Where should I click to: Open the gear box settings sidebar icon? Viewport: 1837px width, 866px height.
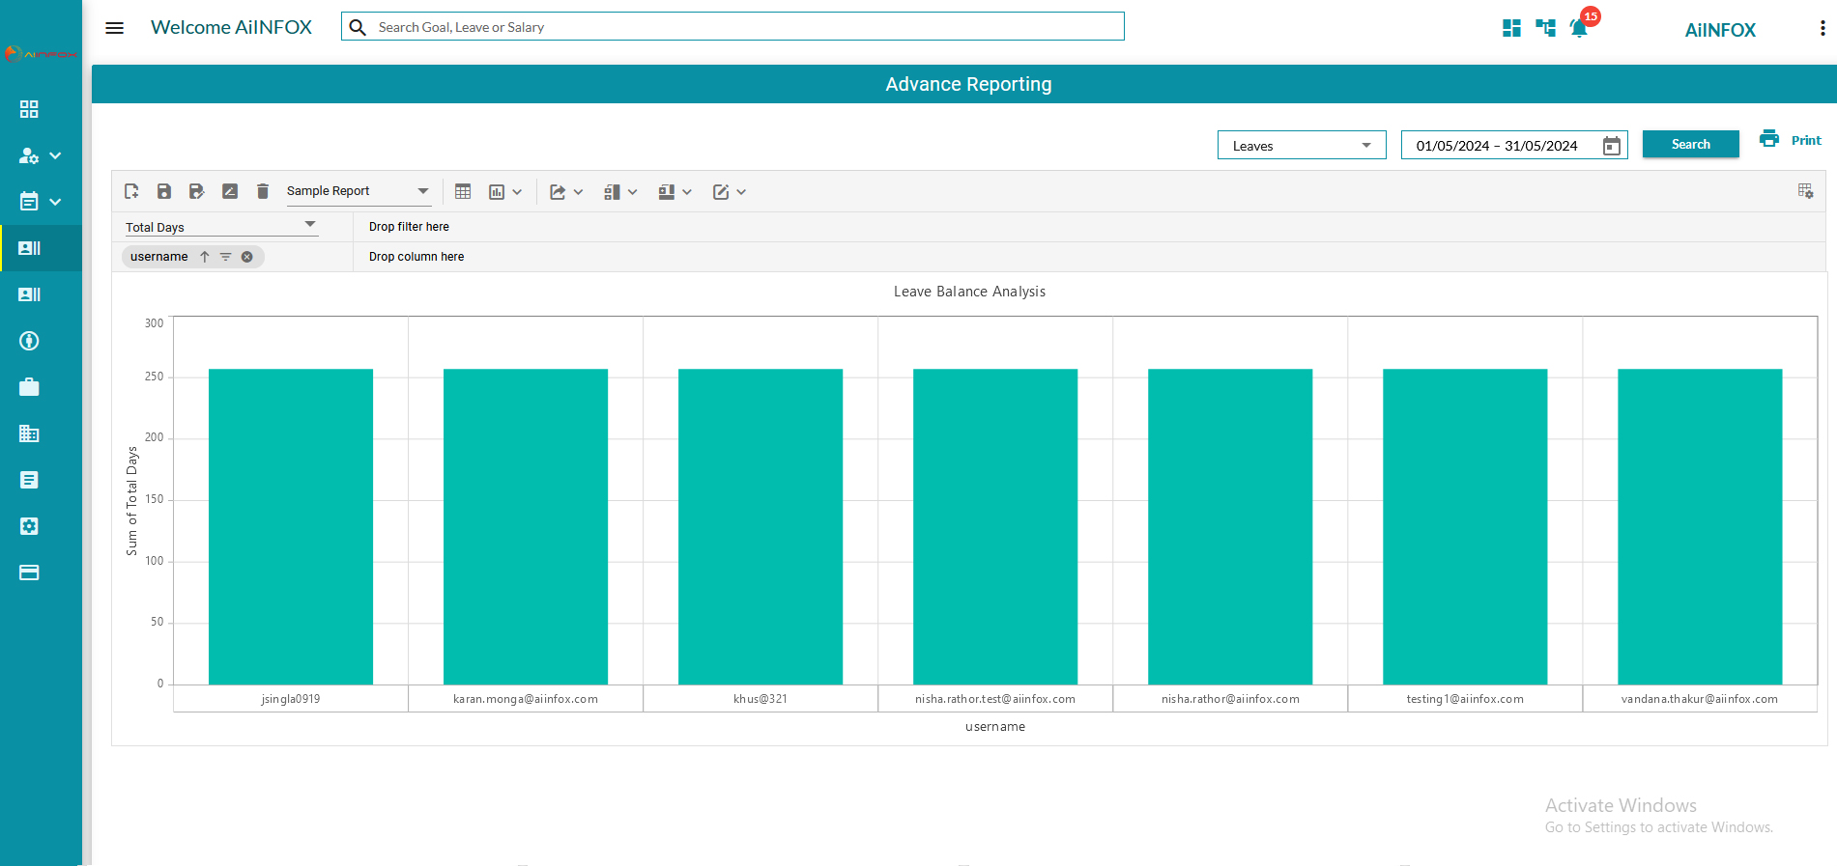point(29,526)
